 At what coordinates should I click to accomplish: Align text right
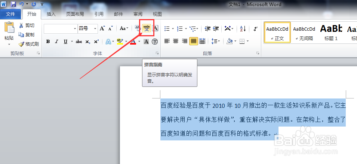click(185, 41)
